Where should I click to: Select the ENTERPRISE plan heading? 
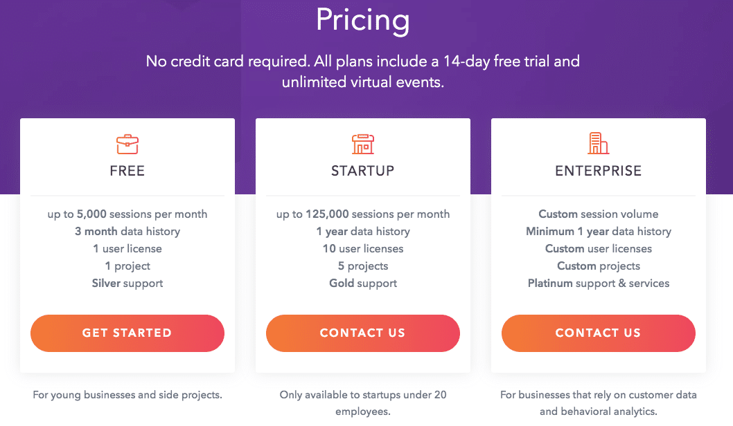tap(598, 170)
